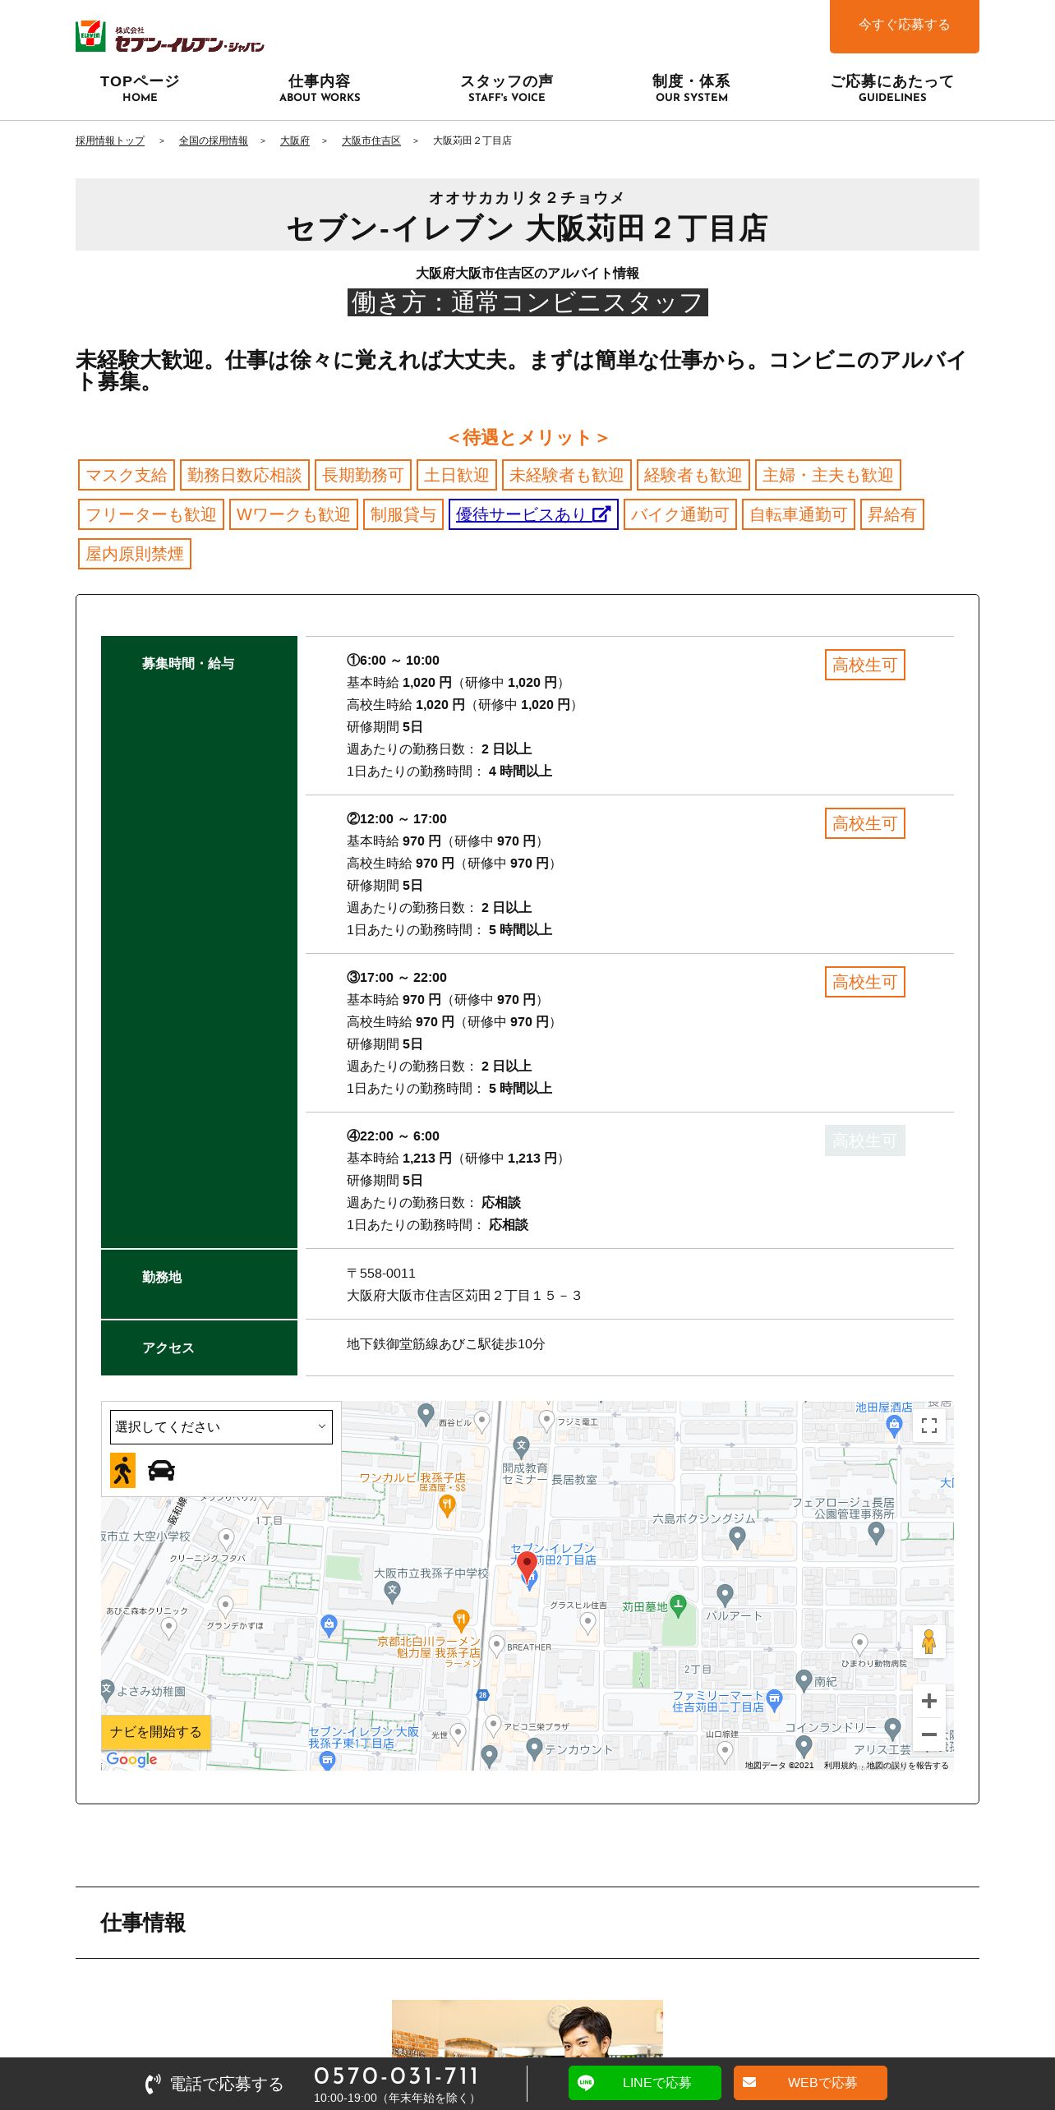Click 採用情報トップ breadcrumb link
Viewport: 1055px width, 2110px height.
tap(109, 141)
